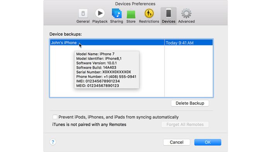Screen dimensions: 271x152
Task: Confirm preferences with OK
Action: 208,142
